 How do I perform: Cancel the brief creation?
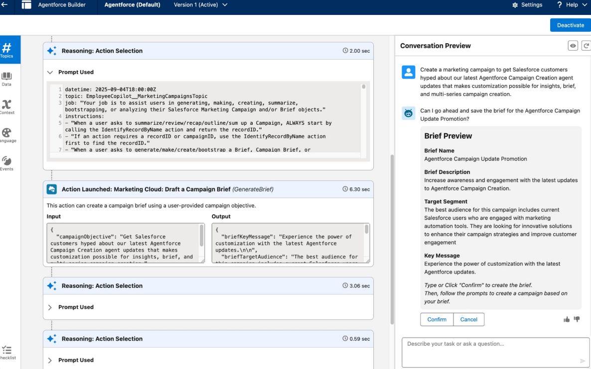coord(468,319)
